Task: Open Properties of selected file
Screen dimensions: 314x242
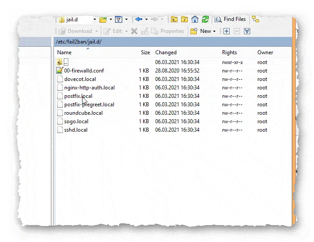Action: [168, 31]
